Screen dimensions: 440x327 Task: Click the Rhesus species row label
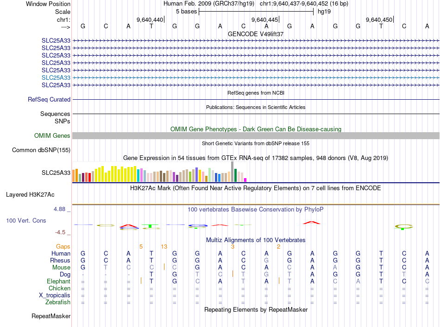click(x=60, y=260)
